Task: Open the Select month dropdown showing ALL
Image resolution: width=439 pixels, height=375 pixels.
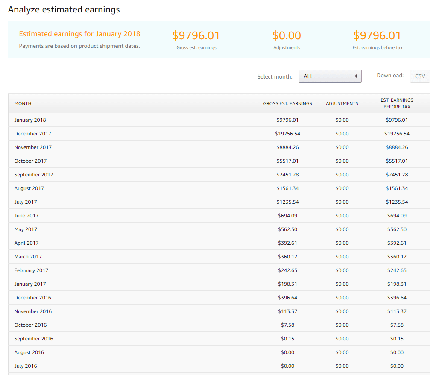Action: (x=330, y=76)
